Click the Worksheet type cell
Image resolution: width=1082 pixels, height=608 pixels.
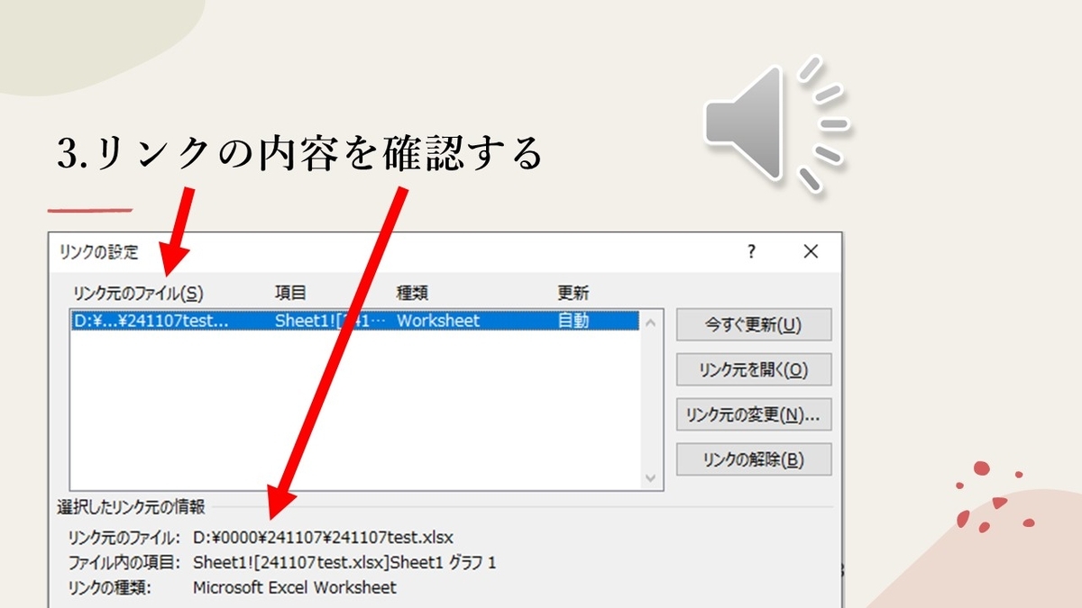438,321
